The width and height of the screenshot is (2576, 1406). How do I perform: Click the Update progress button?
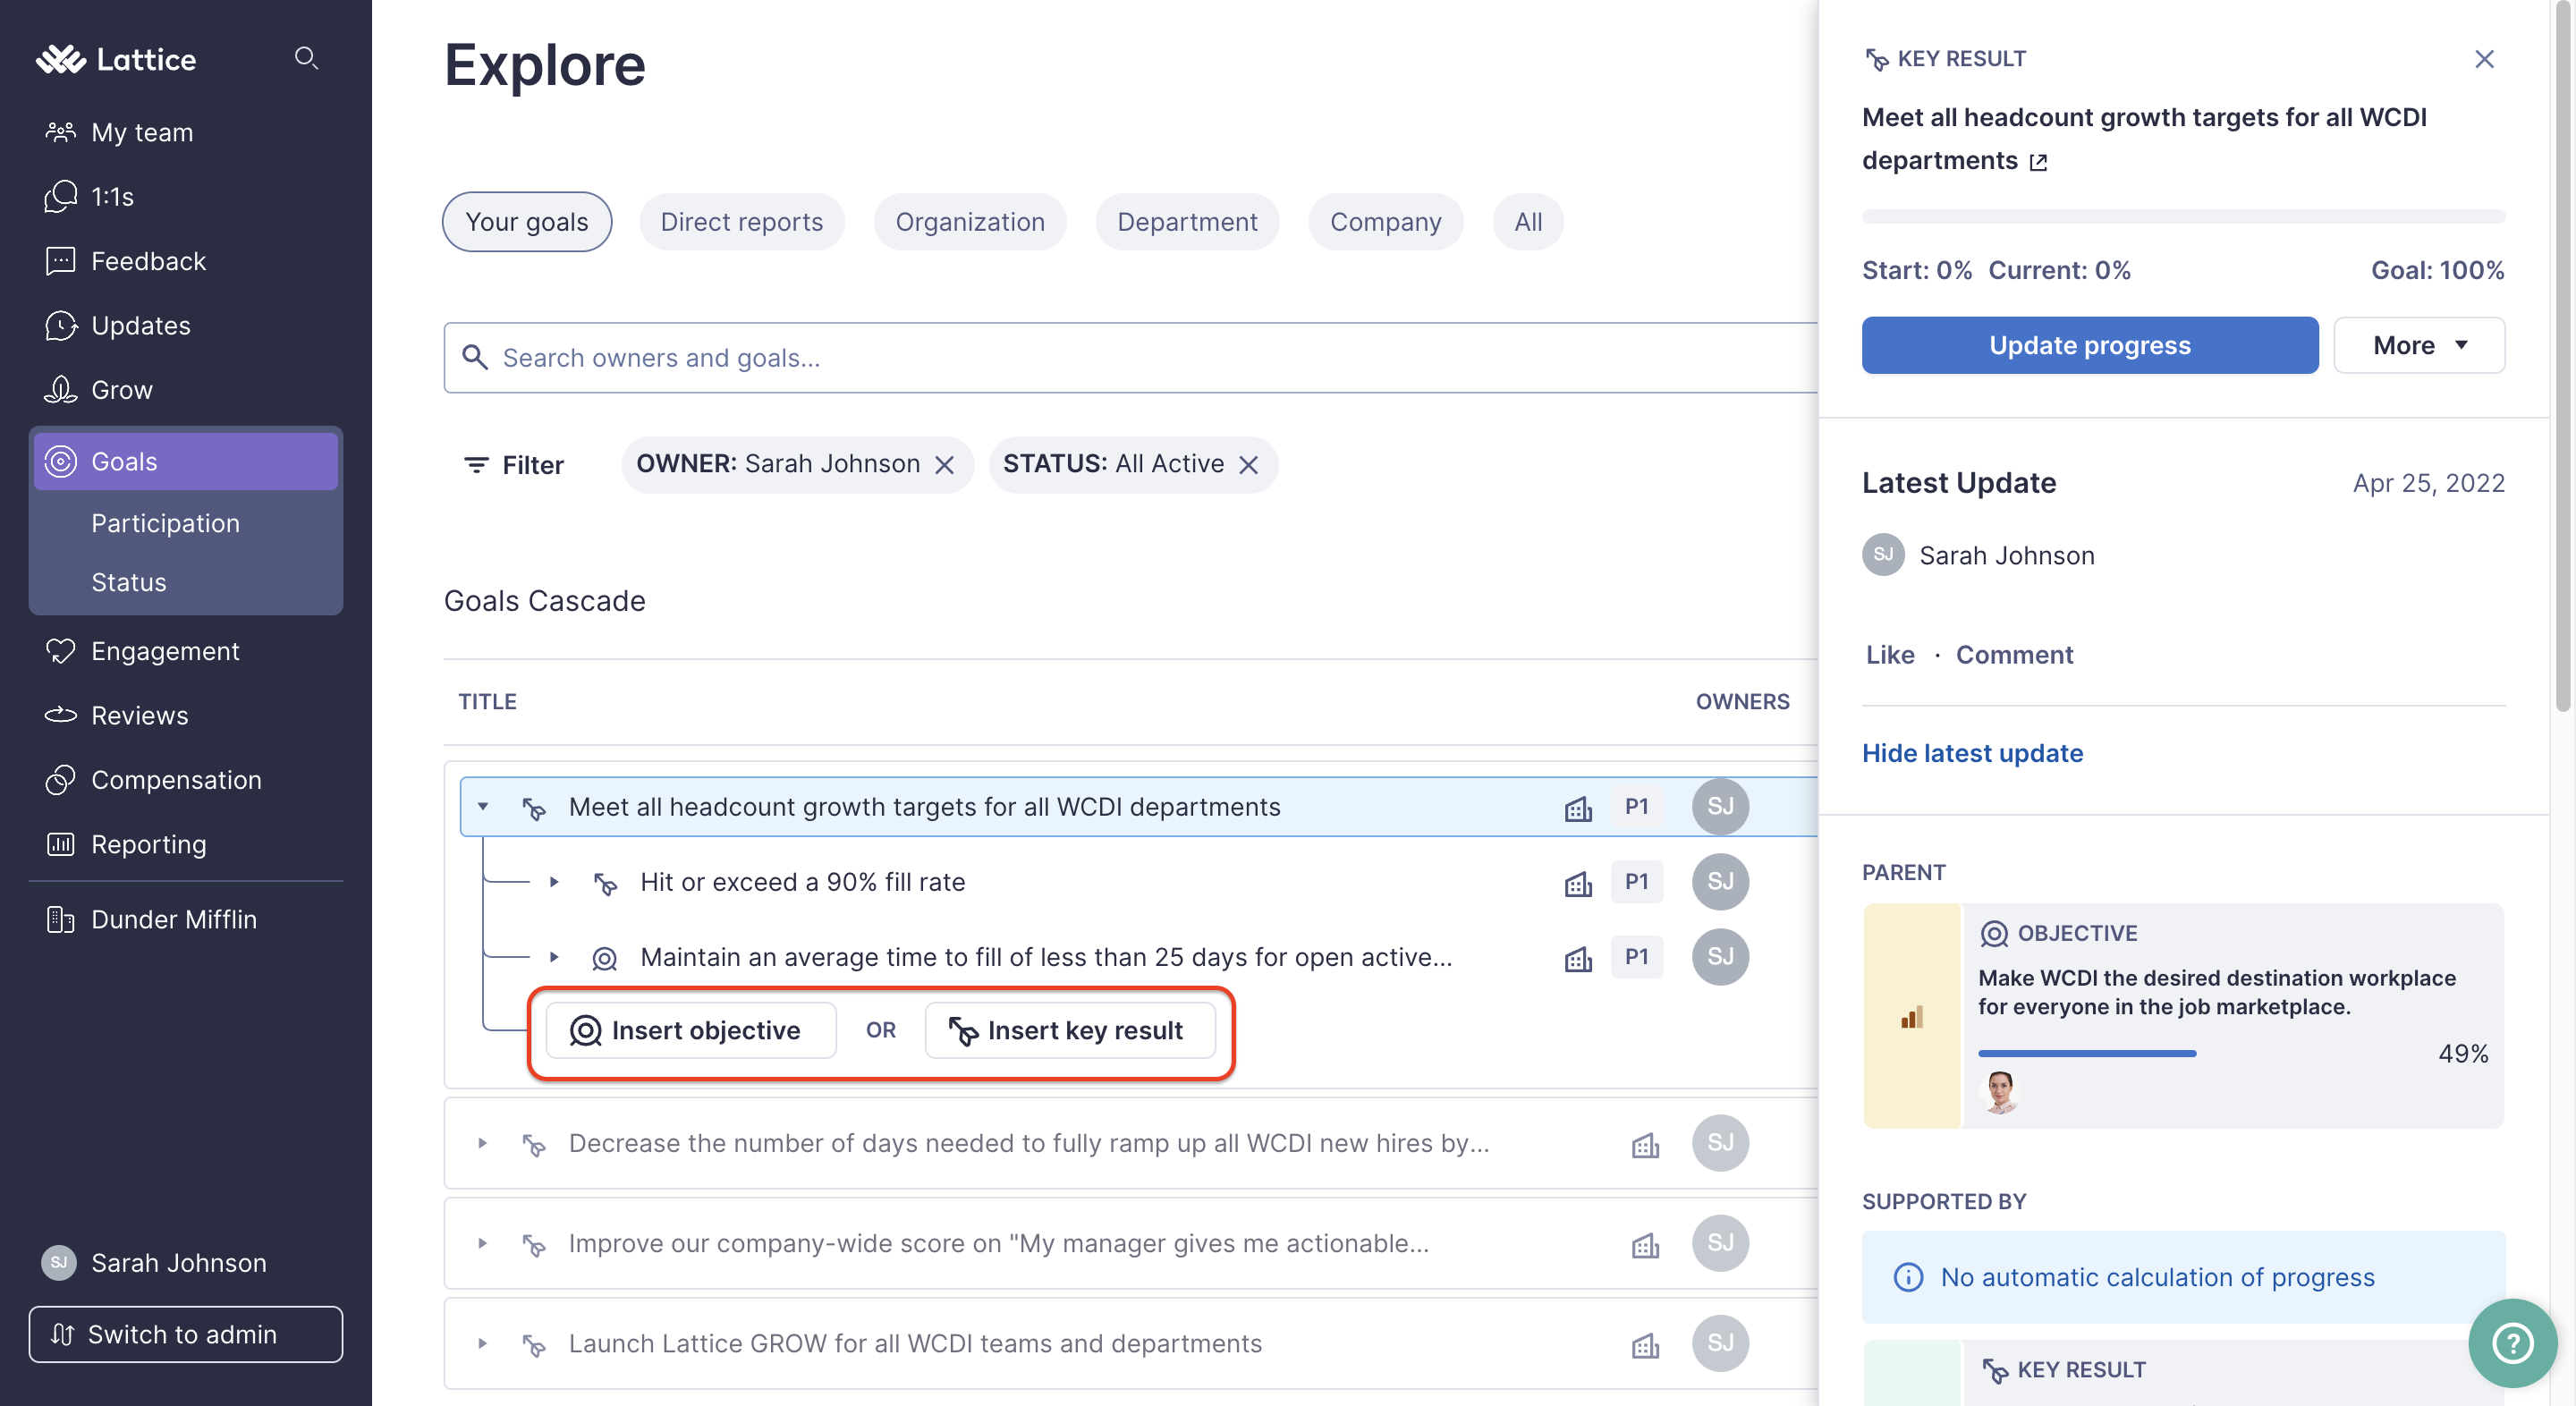2089,345
